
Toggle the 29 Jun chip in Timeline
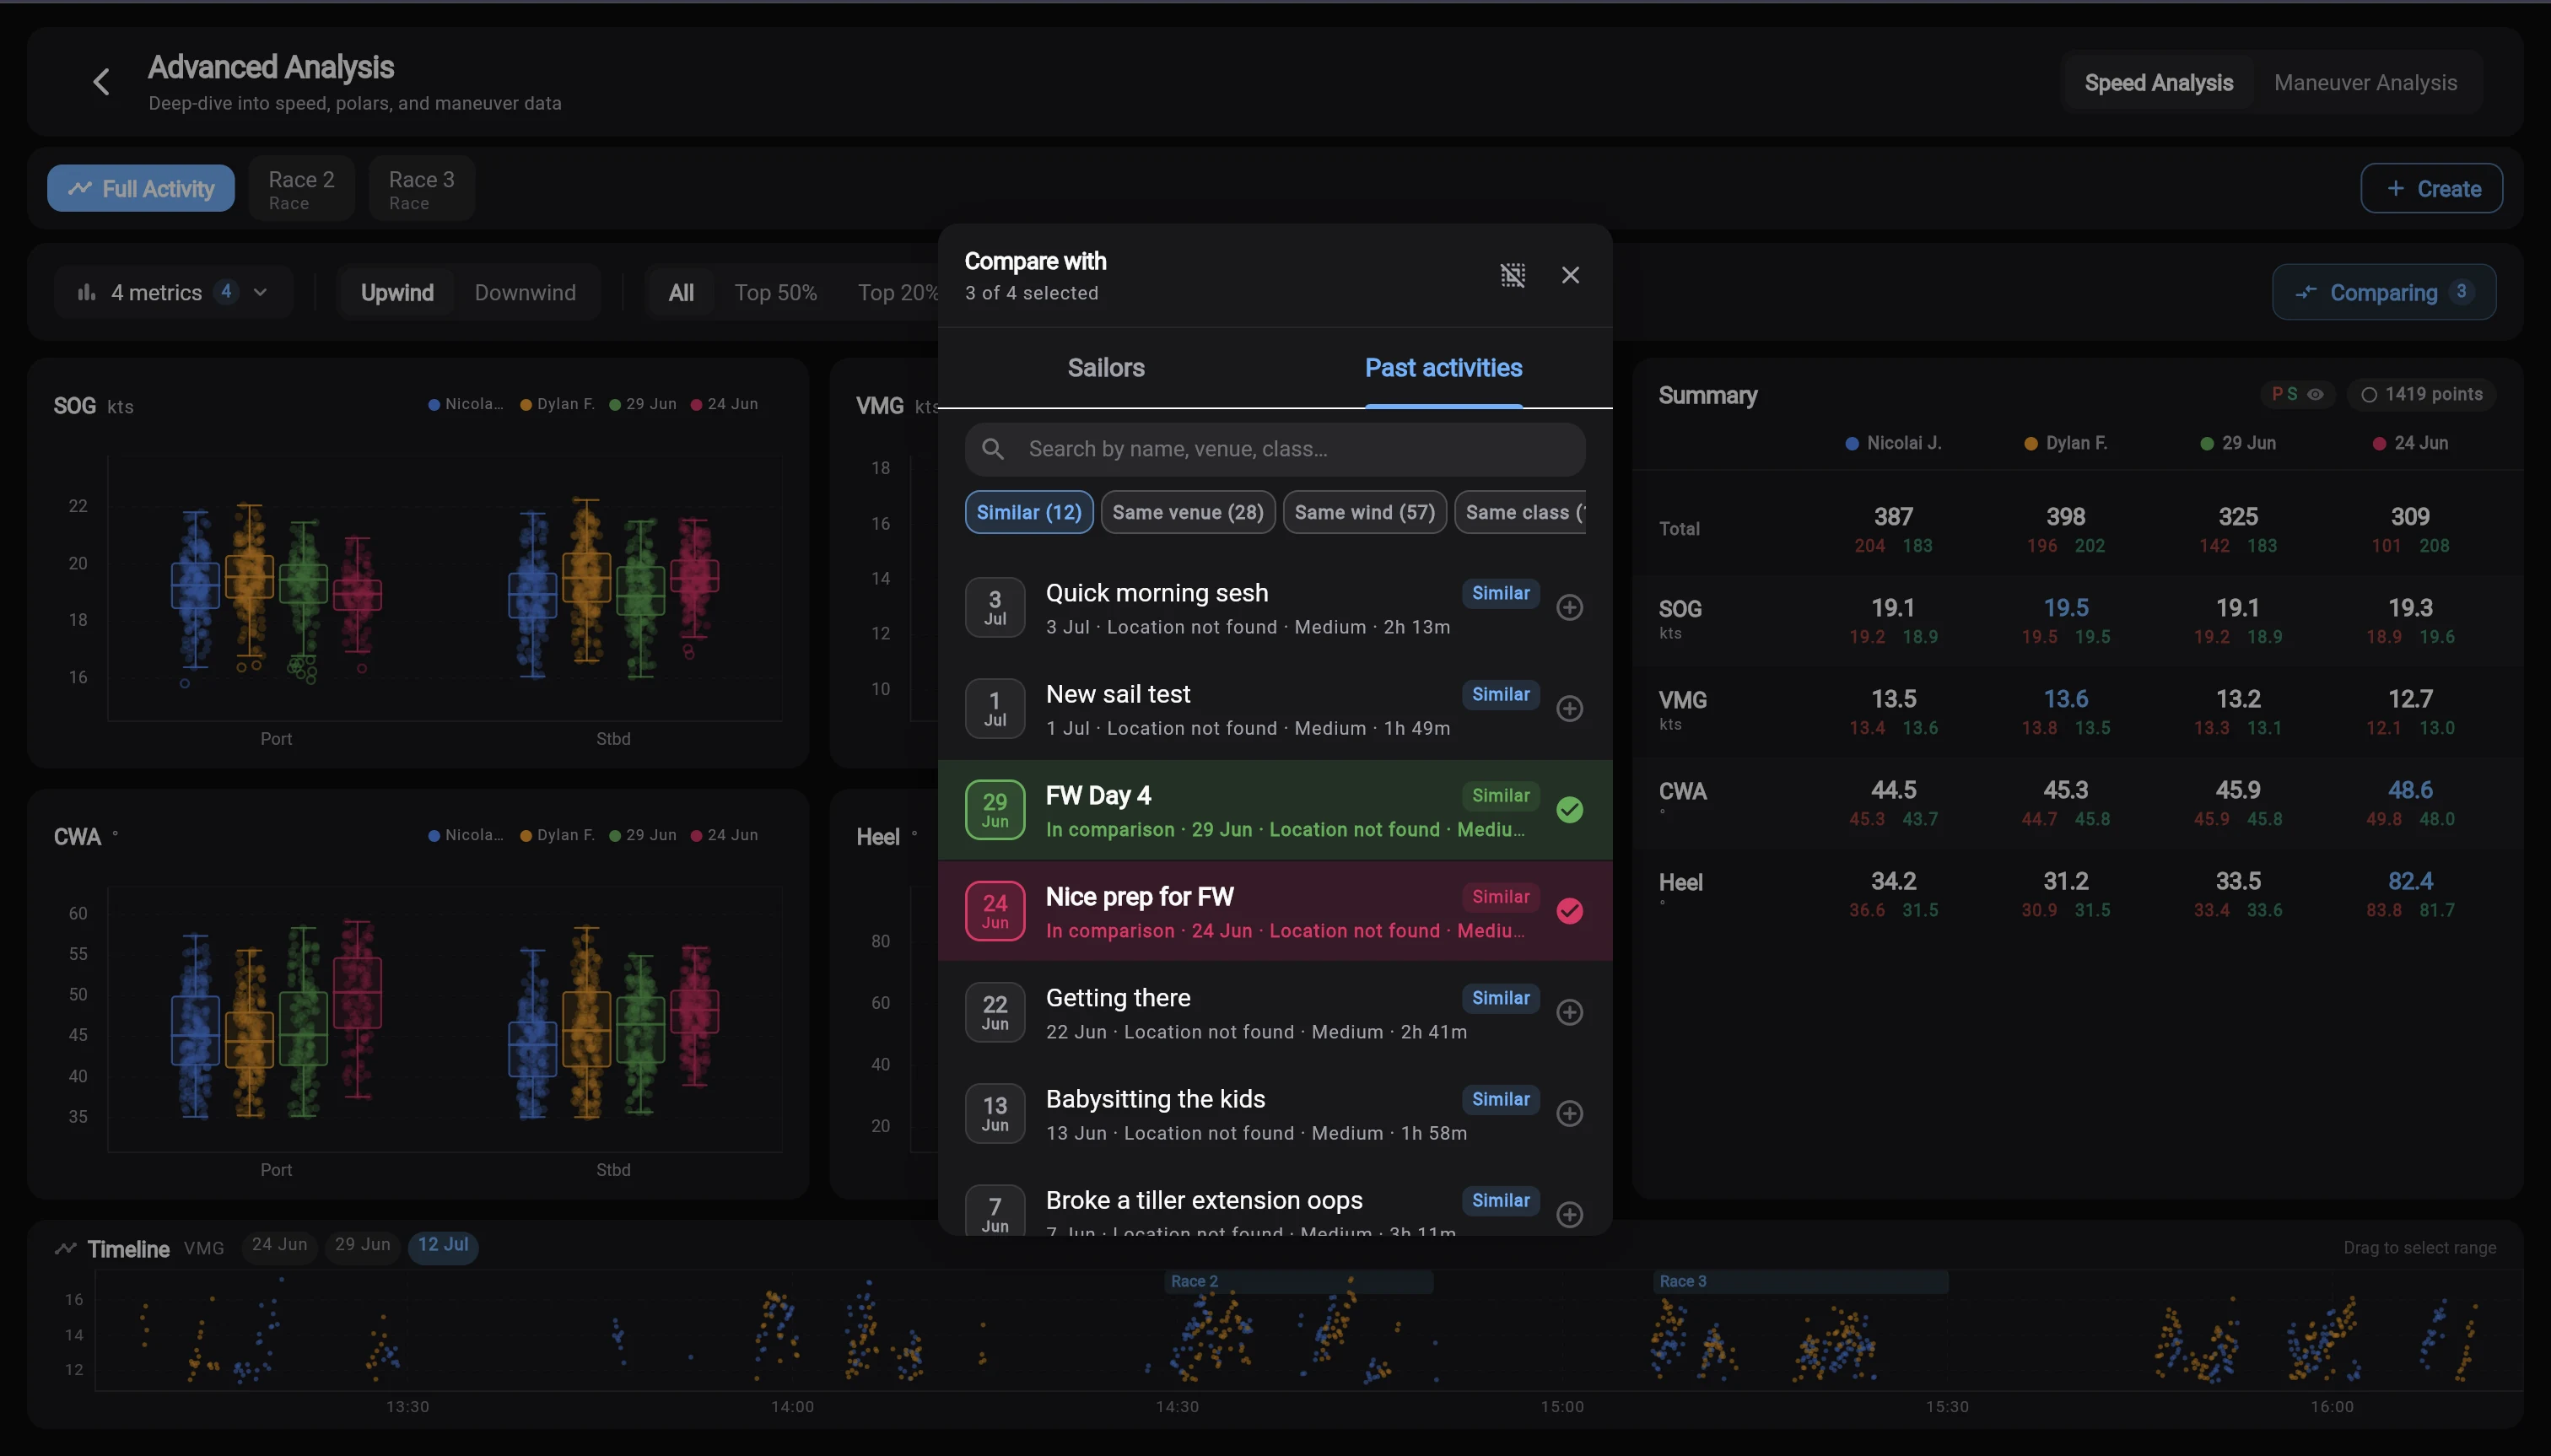[362, 1245]
